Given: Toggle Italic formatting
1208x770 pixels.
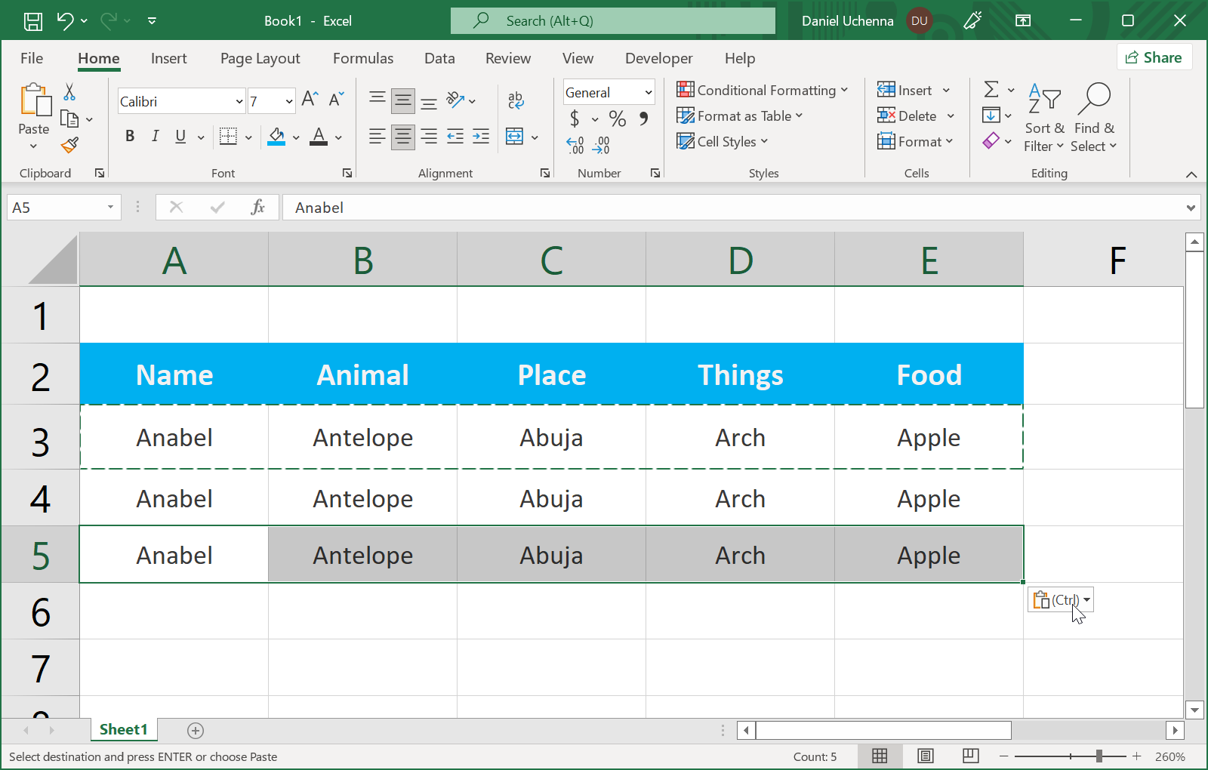Looking at the screenshot, I should [x=155, y=136].
